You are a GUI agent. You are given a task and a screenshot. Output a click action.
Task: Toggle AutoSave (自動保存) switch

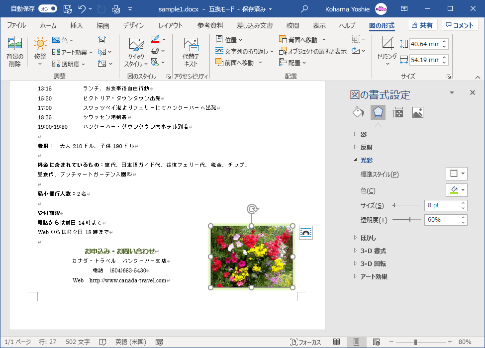pos(48,8)
